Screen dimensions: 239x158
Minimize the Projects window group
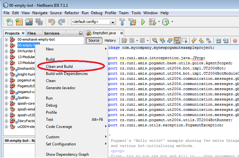tap(81, 33)
